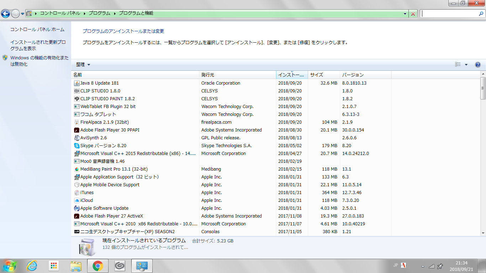Open the Windows Start menu
This screenshot has height=273, width=486.
pos(10,266)
